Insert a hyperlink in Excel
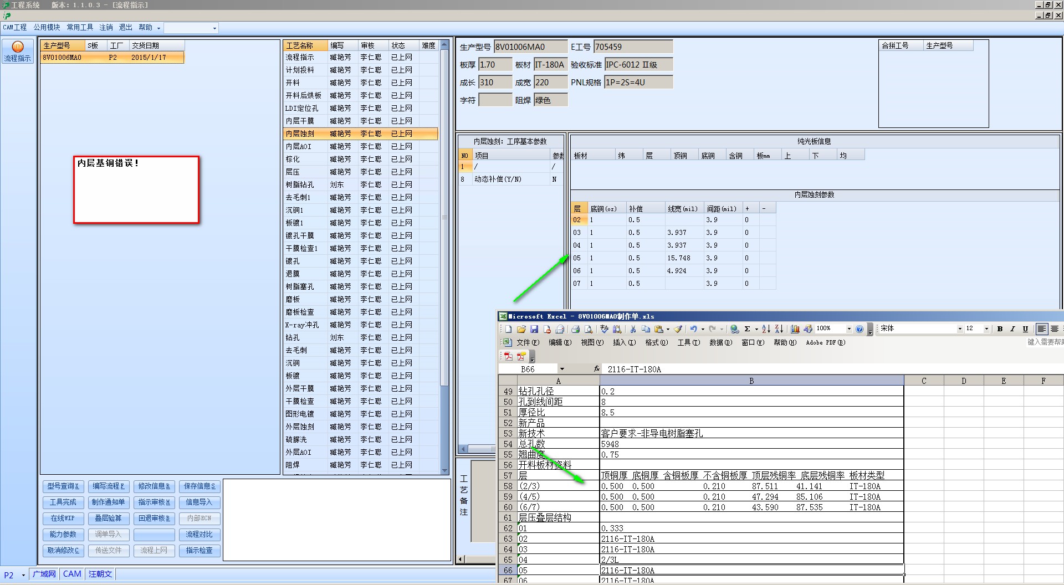 click(734, 329)
